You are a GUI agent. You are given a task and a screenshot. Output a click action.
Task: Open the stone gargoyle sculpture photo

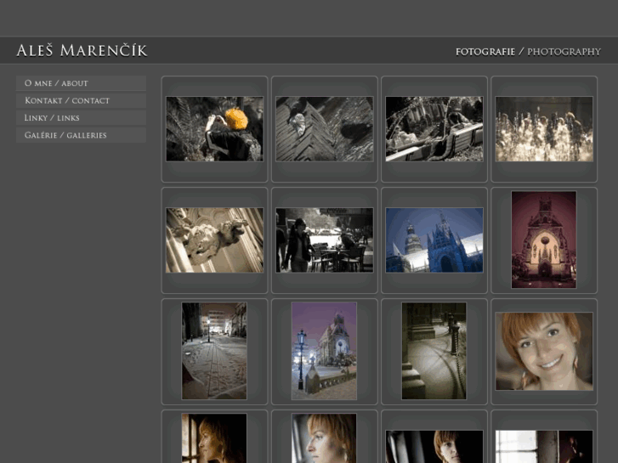214,240
